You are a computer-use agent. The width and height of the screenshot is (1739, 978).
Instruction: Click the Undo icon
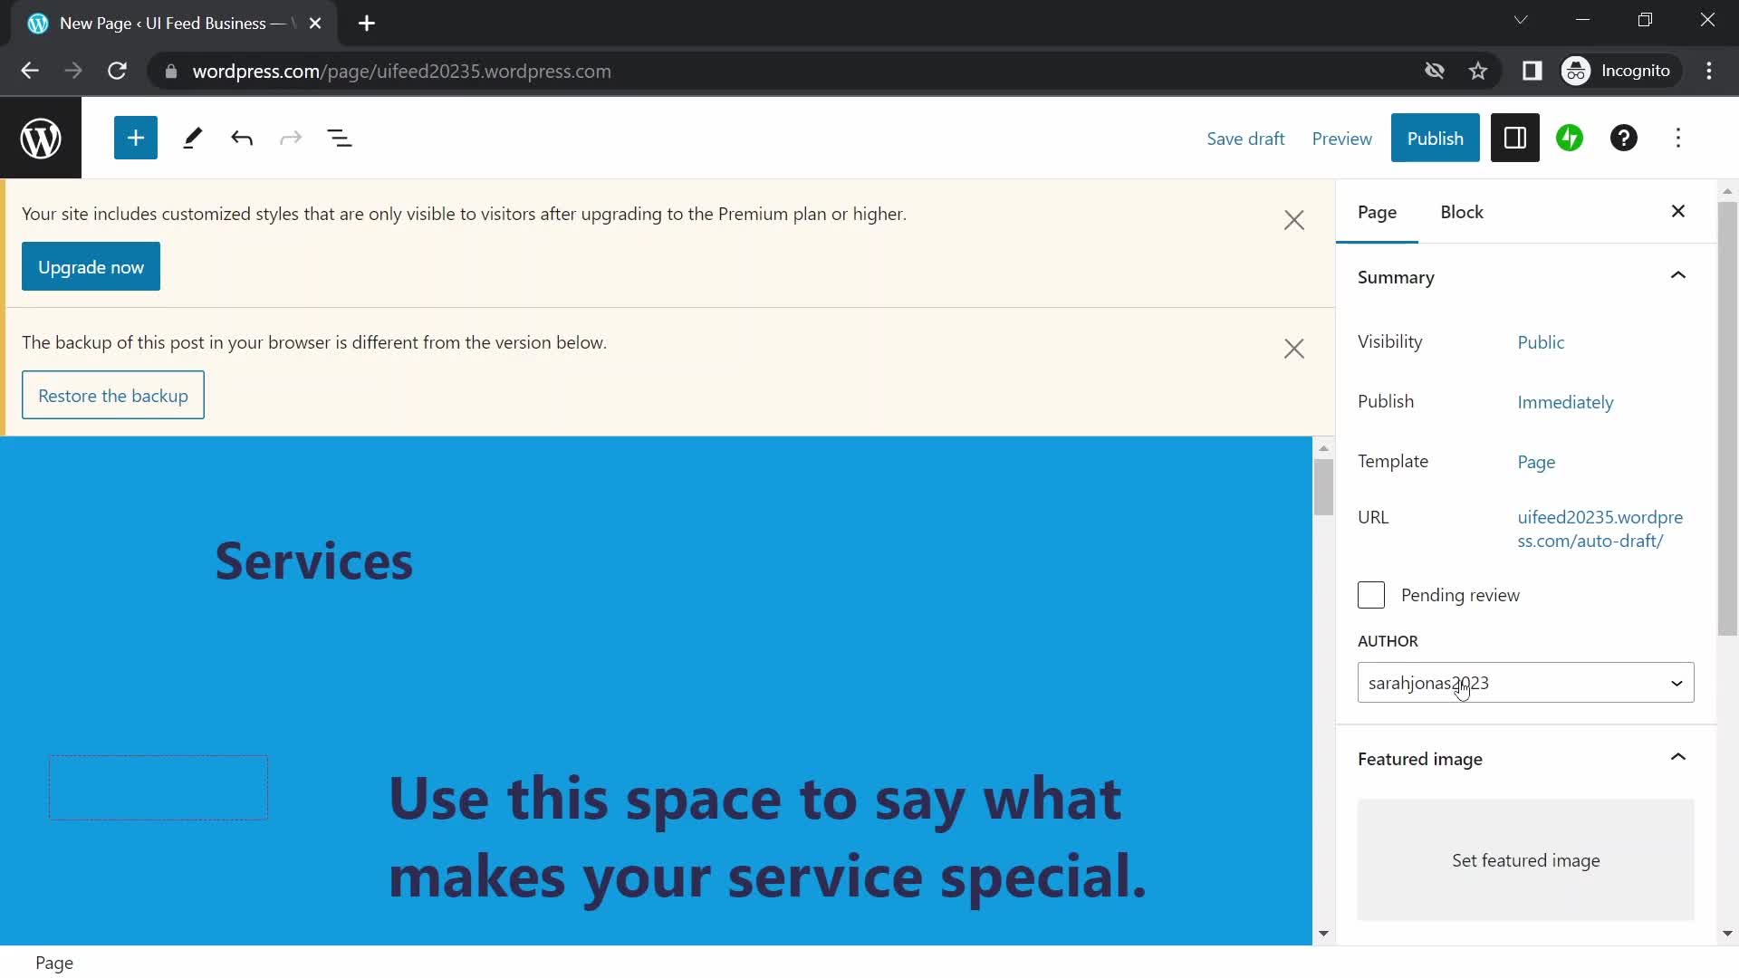click(242, 138)
